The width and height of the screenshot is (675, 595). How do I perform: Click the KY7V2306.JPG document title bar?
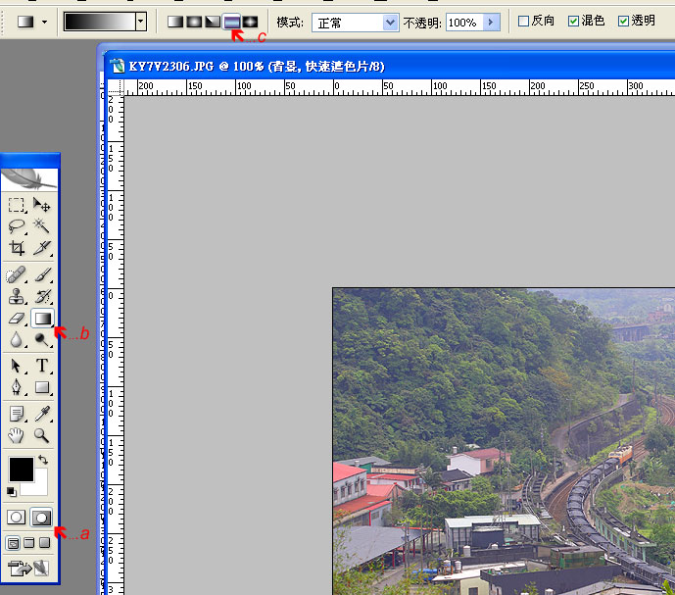(390, 66)
